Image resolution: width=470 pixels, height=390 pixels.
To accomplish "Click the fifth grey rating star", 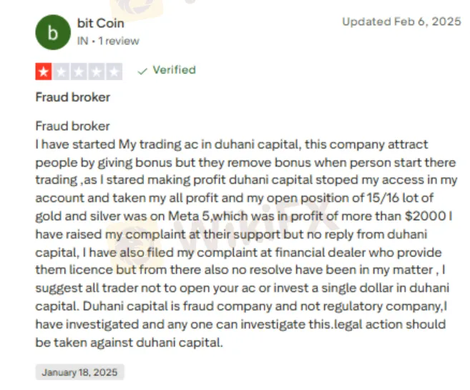I will 114,71.
